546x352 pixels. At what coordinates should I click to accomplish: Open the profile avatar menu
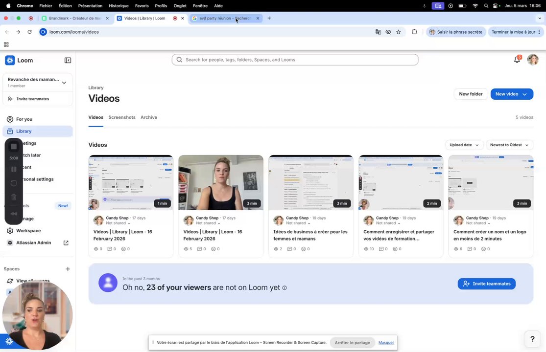(533, 60)
